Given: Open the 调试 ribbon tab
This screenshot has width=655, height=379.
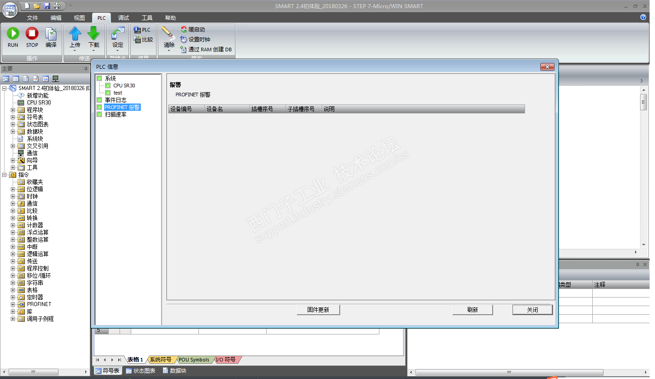Looking at the screenshot, I should click(x=124, y=18).
